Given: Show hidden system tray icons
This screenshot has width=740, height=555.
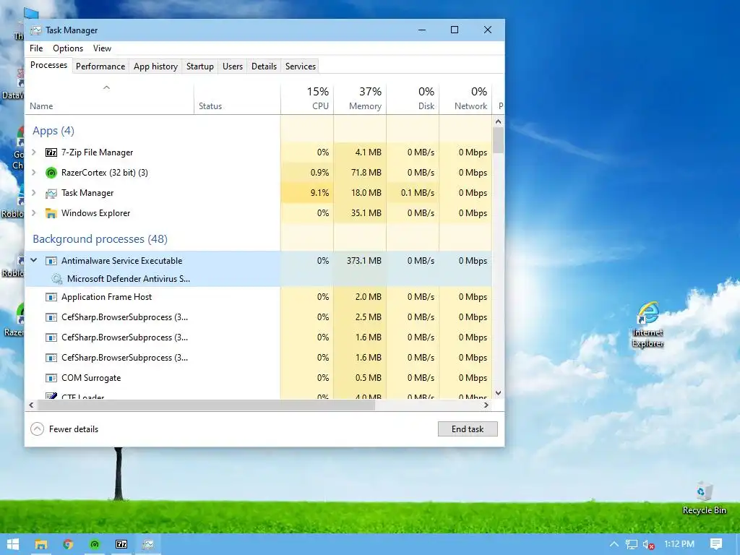Looking at the screenshot, I should tap(614, 544).
